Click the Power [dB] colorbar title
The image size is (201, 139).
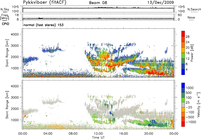click(x=192, y=53)
